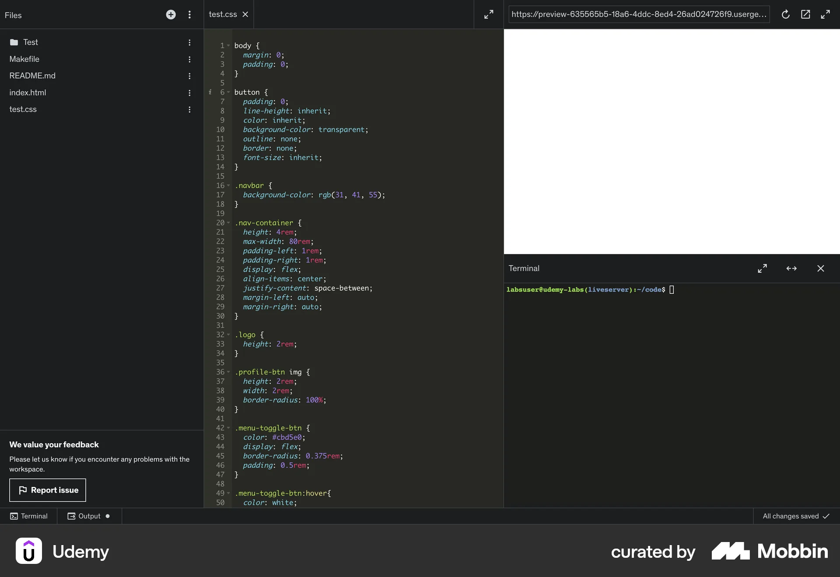Focus the preview URL address field
The image size is (840, 577).
tap(638, 14)
